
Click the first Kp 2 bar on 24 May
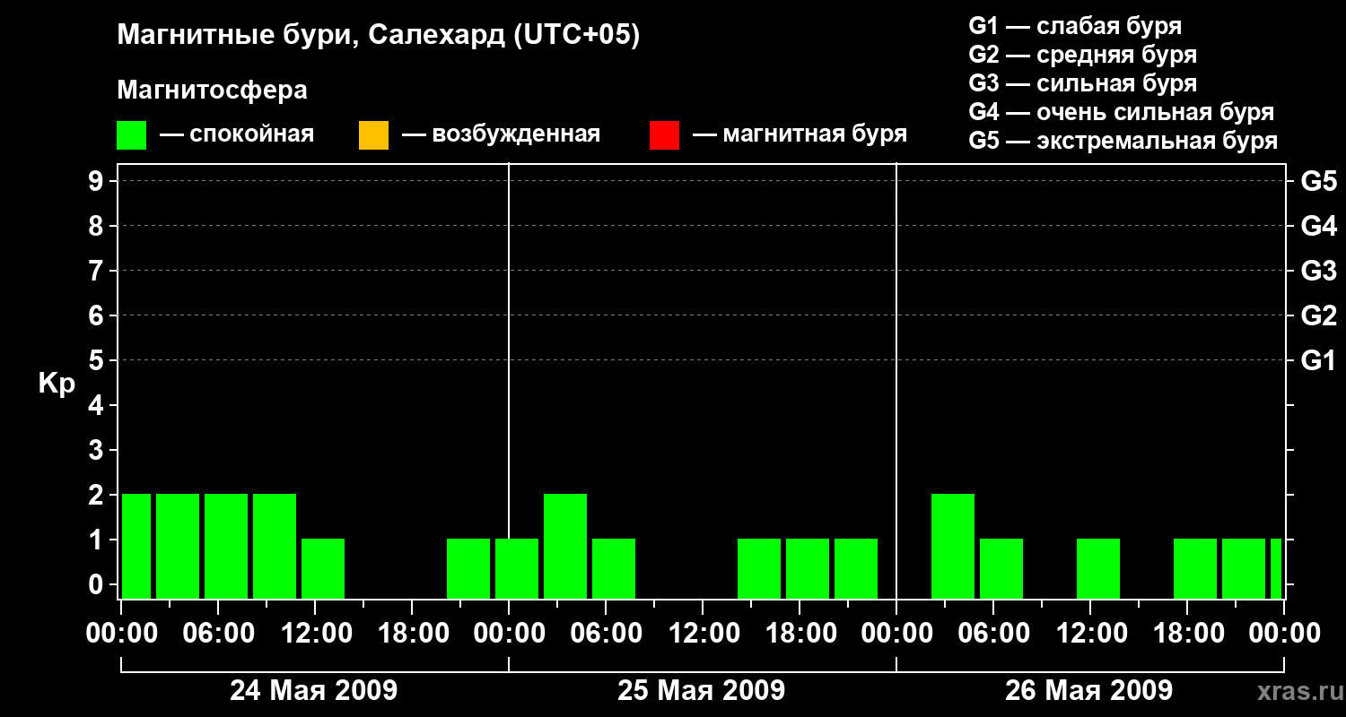(136, 546)
